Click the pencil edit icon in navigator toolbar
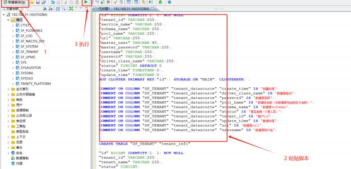351x169 pixels. click(x=58, y=9)
